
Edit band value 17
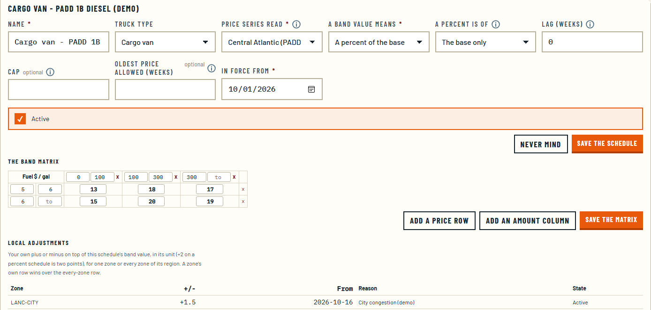[210, 189]
